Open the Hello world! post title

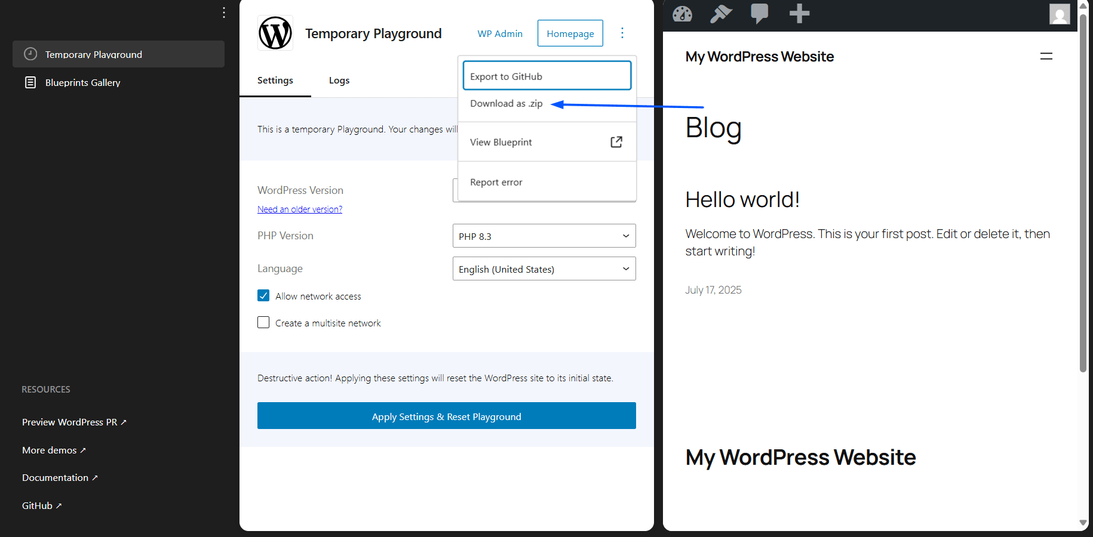tap(742, 200)
